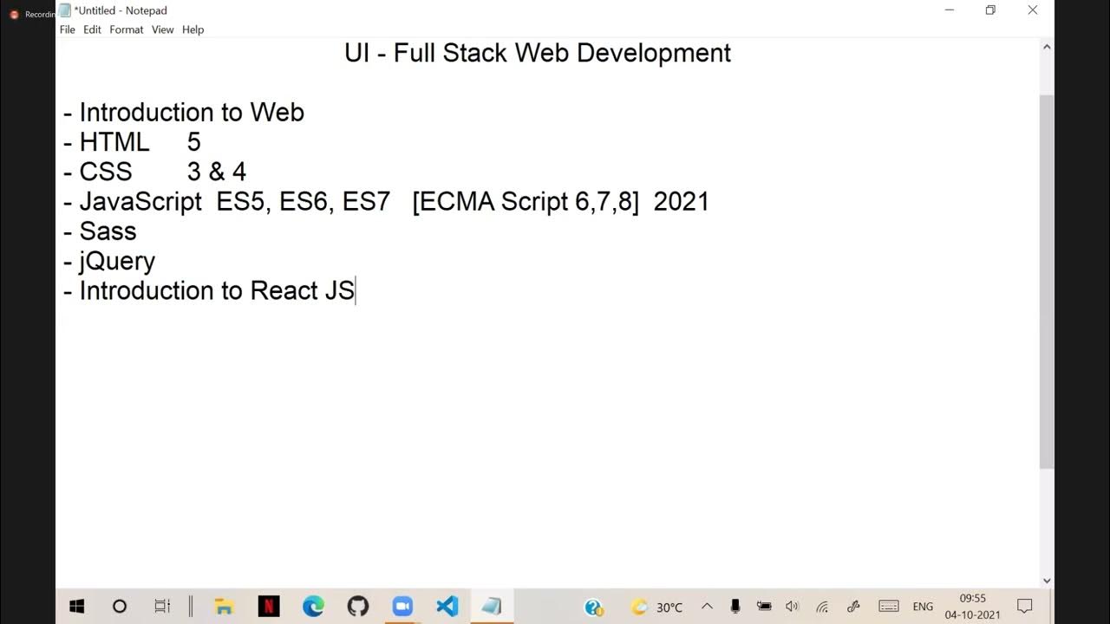Toggle the ENG language input indicator
1110x624 pixels.
pyautogui.click(x=923, y=607)
